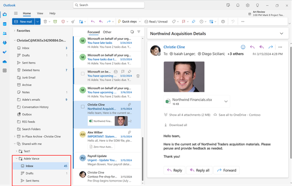Open the Quick steps dropdown arrow
The image size is (292, 186).
tap(140, 21)
